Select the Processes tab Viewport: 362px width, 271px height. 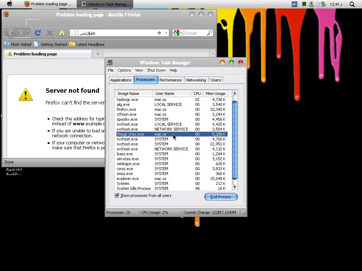(145, 79)
